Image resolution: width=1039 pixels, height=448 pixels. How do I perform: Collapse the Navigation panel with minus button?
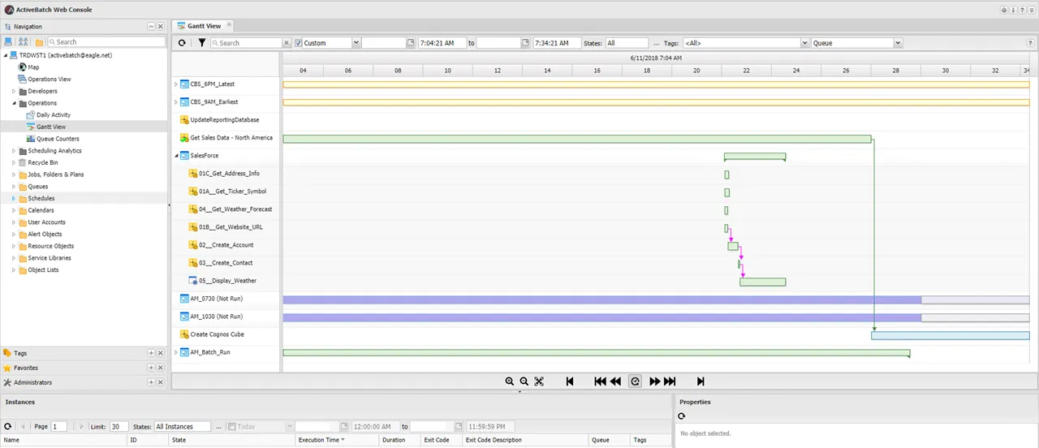coord(151,27)
